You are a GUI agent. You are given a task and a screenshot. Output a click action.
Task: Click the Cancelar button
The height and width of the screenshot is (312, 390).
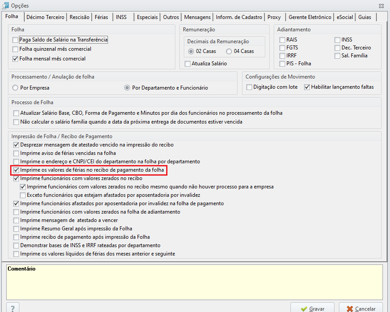361,308
